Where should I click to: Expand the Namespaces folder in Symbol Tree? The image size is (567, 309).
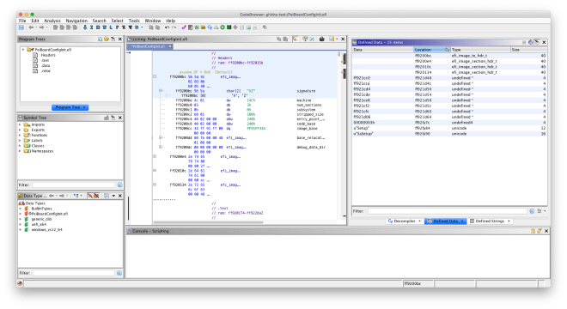(x=20, y=151)
